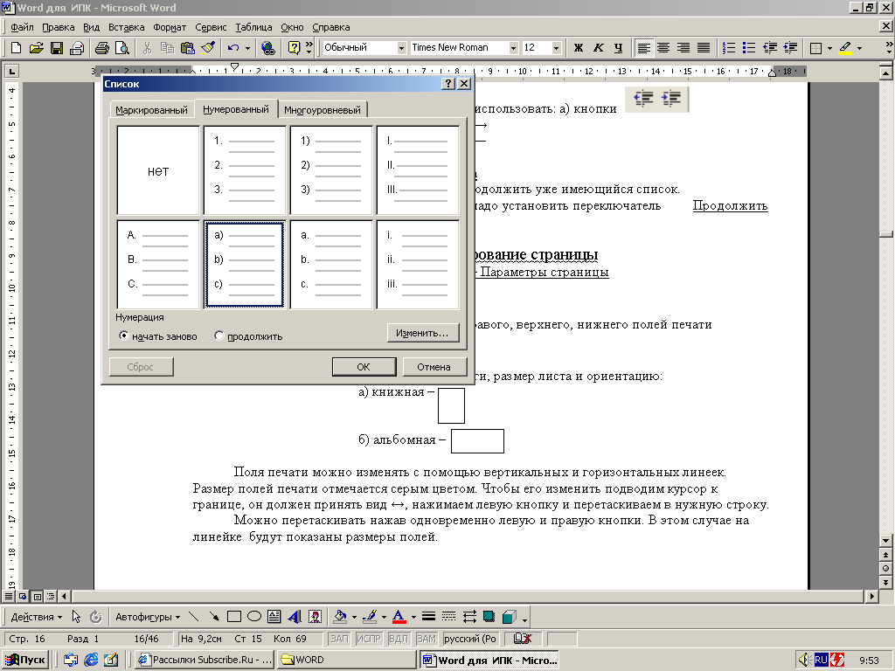Open the highlight color dropdown arrow
The image size is (895, 671).
click(x=859, y=48)
